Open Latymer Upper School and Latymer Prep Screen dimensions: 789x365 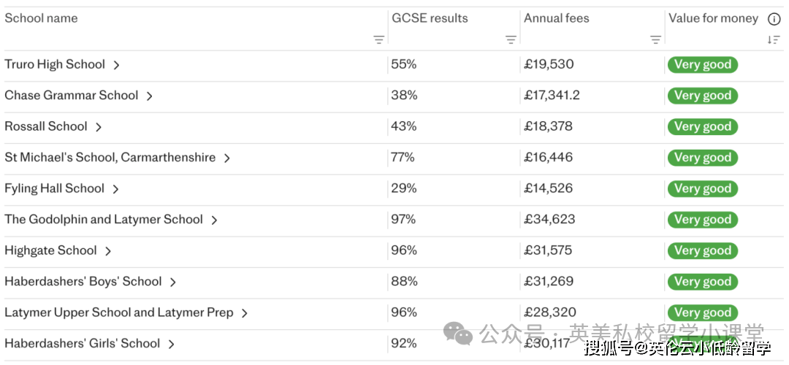tap(118, 312)
